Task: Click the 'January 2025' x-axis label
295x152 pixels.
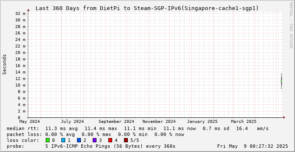Action: 202,122
